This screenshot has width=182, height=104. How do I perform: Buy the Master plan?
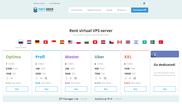(x=76, y=89)
